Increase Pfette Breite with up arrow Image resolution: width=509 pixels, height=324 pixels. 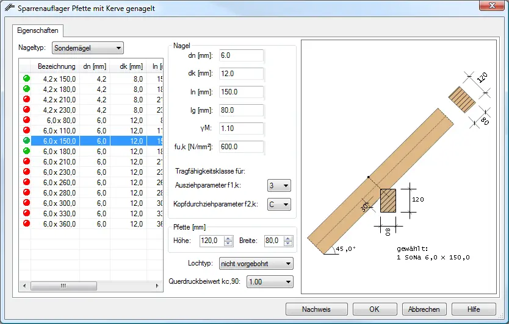coord(288,238)
